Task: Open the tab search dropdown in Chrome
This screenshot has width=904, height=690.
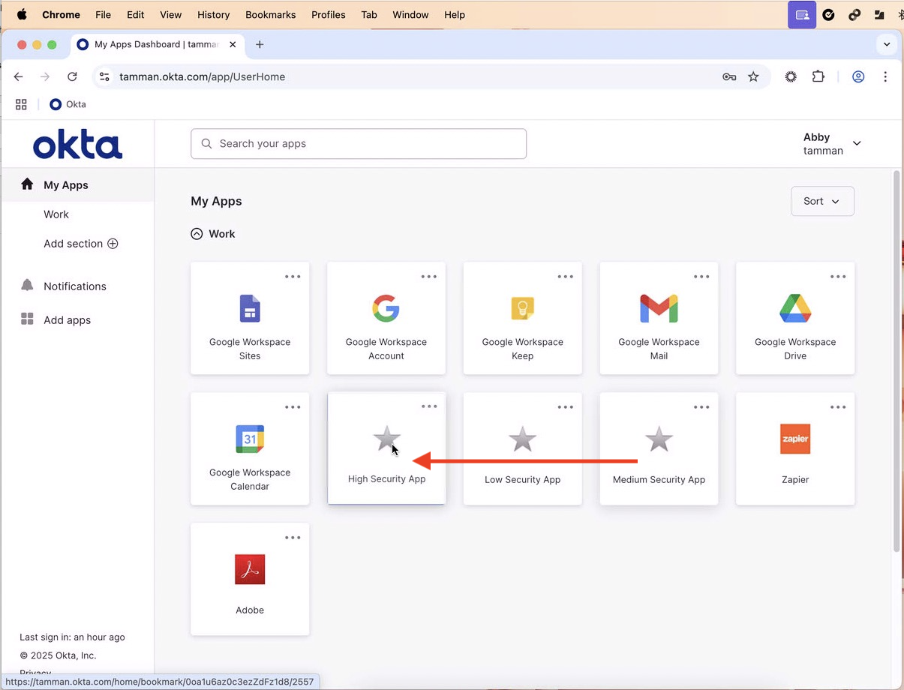Action: tap(887, 44)
